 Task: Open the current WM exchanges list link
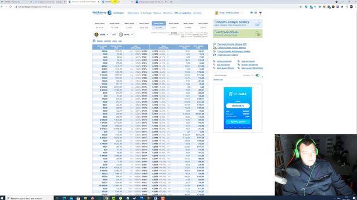tap(232, 44)
